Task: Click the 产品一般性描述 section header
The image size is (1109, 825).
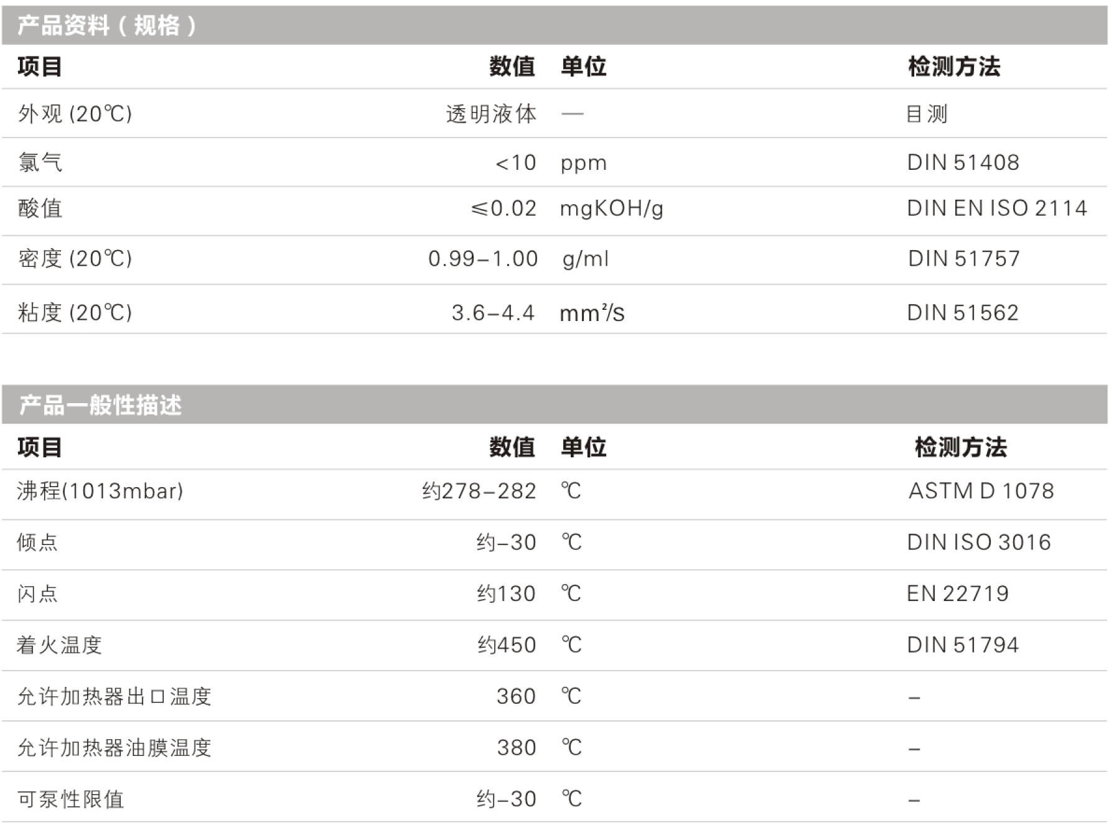Action: 100,405
